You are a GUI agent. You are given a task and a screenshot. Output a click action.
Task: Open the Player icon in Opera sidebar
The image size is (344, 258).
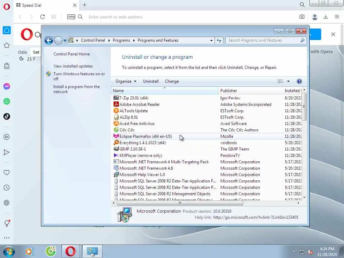tap(7, 137)
